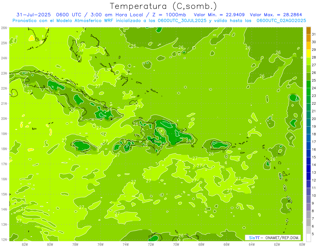The width and height of the screenshot is (321, 248).
Task: Click the color legend's "29" label
Action: (314, 49)
